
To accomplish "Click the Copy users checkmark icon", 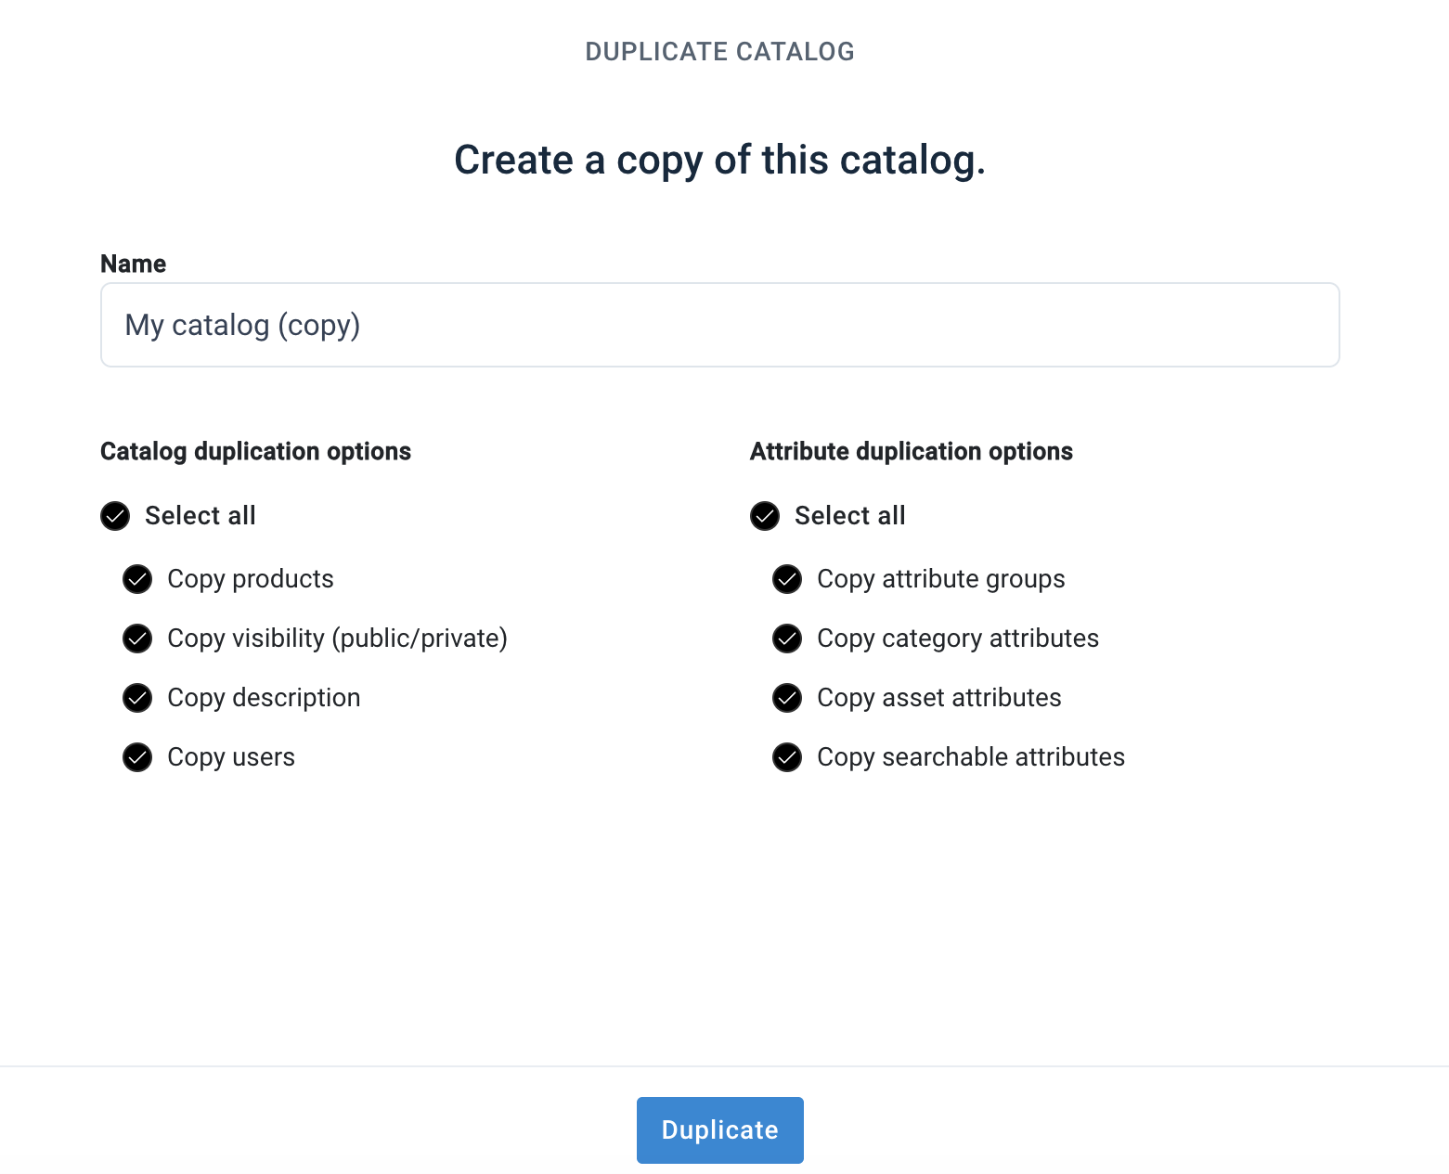I will point(136,757).
